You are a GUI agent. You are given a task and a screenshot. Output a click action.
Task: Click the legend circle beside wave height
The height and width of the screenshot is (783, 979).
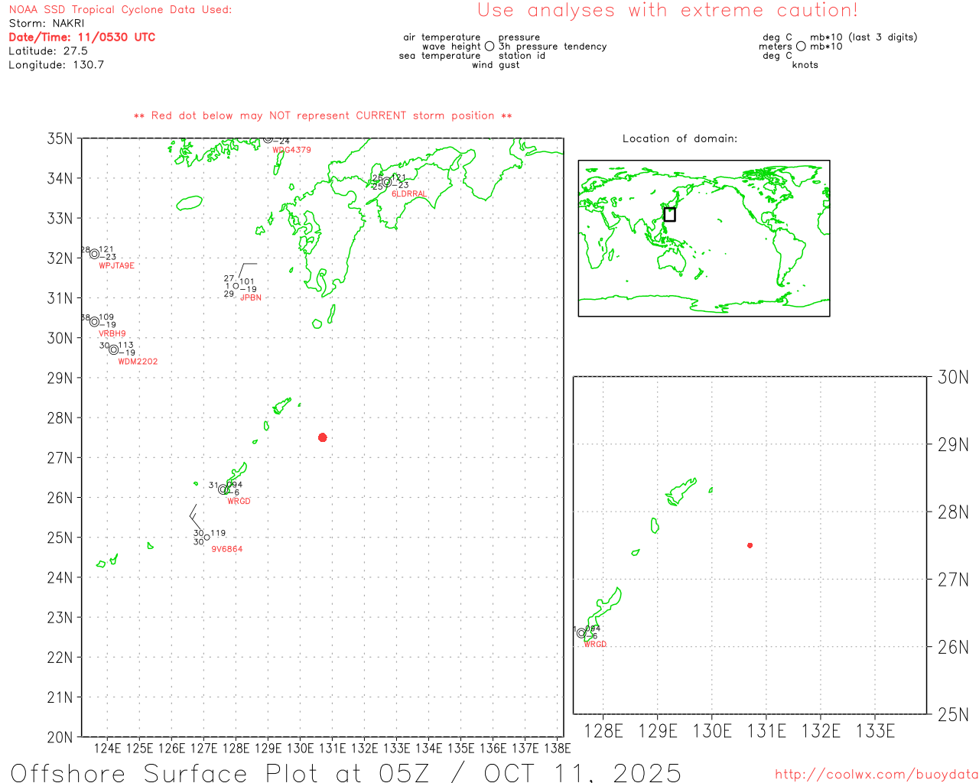click(x=489, y=47)
